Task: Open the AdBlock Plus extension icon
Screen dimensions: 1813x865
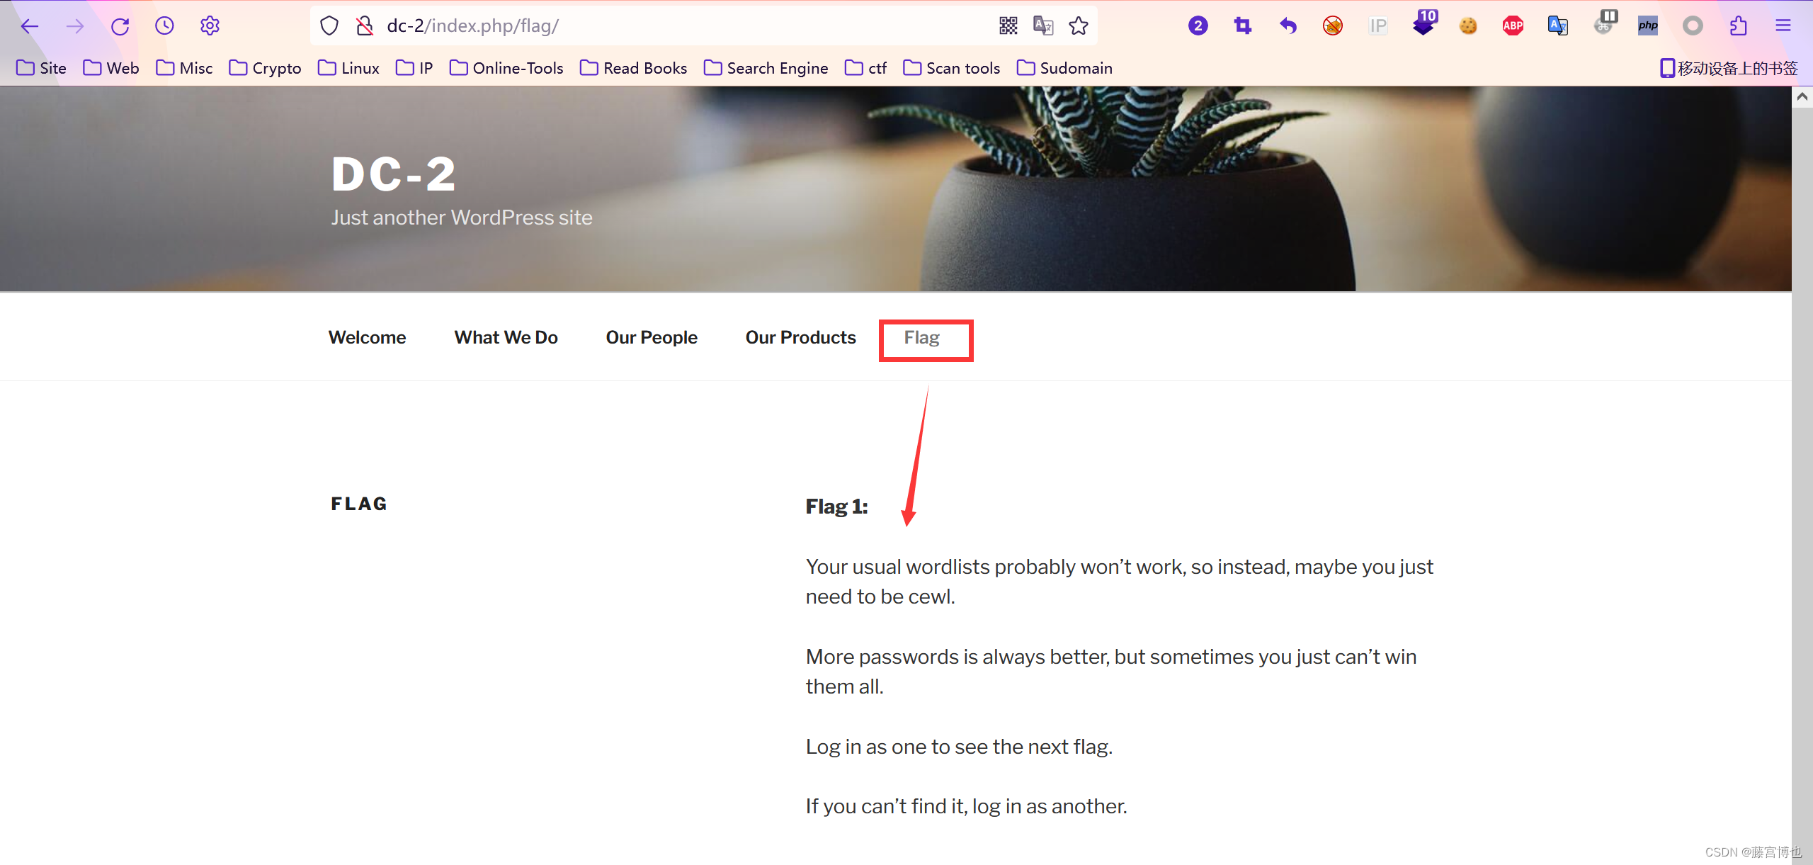Action: click(x=1513, y=26)
